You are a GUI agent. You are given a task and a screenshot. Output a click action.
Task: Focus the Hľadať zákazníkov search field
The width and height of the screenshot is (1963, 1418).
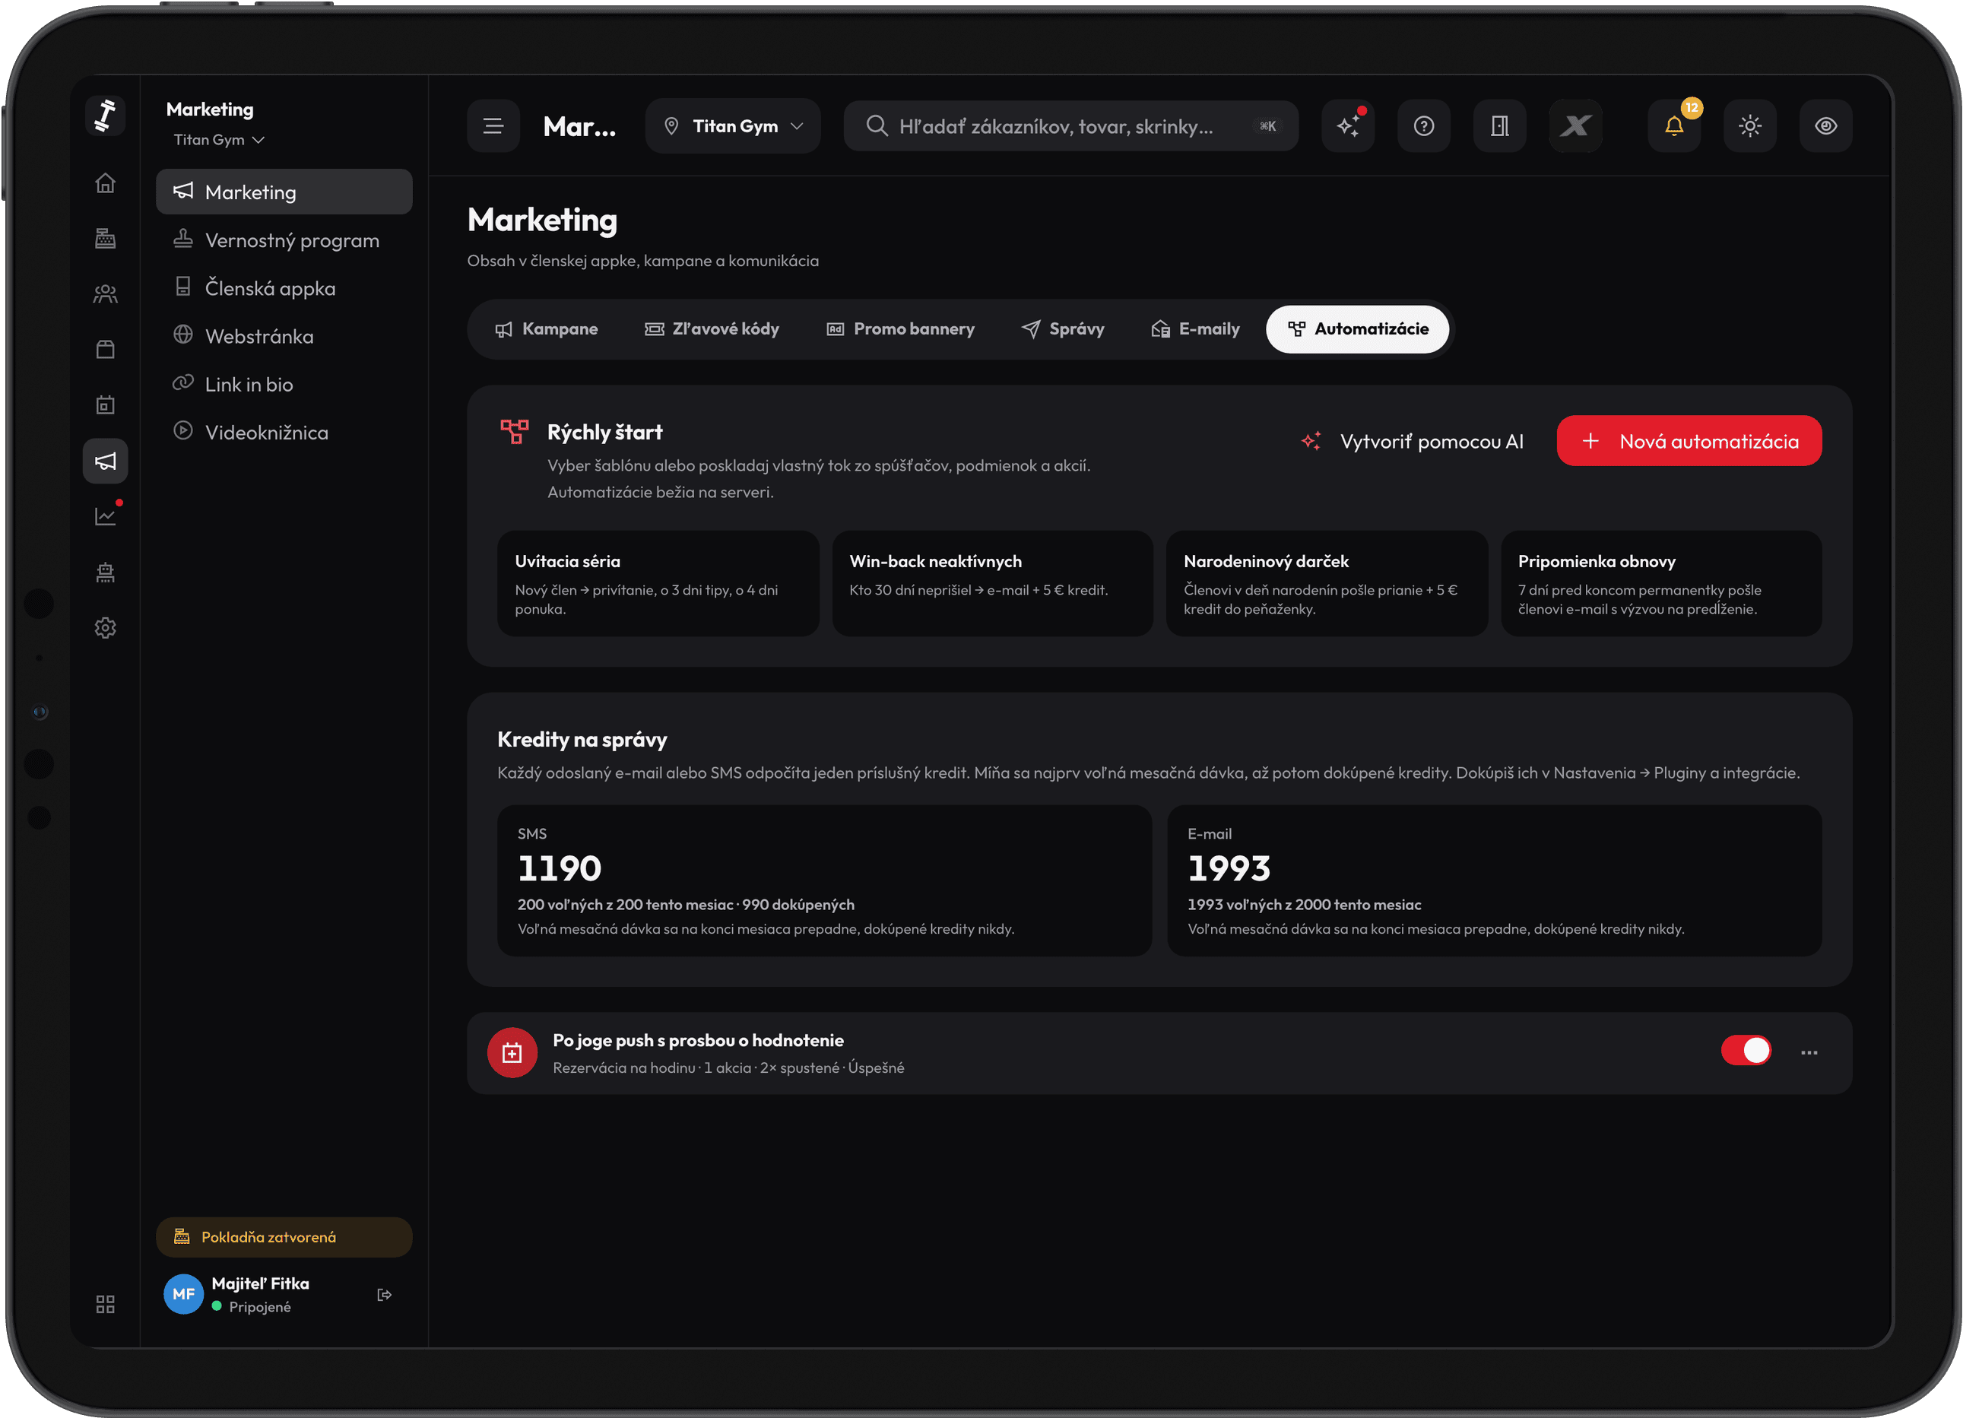1070,126
